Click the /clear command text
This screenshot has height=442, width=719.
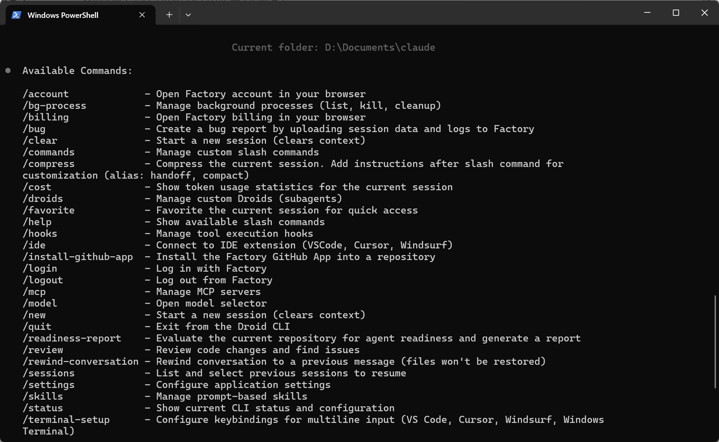tap(40, 140)
